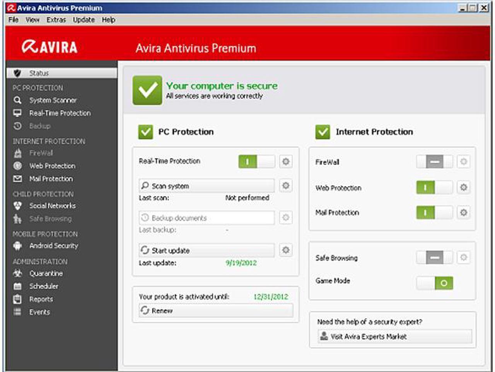The width and height of the screenshot is (495, 372).
Task: Click the Real-Time Protection monitor icon
Action: click(x=17, y=113)
